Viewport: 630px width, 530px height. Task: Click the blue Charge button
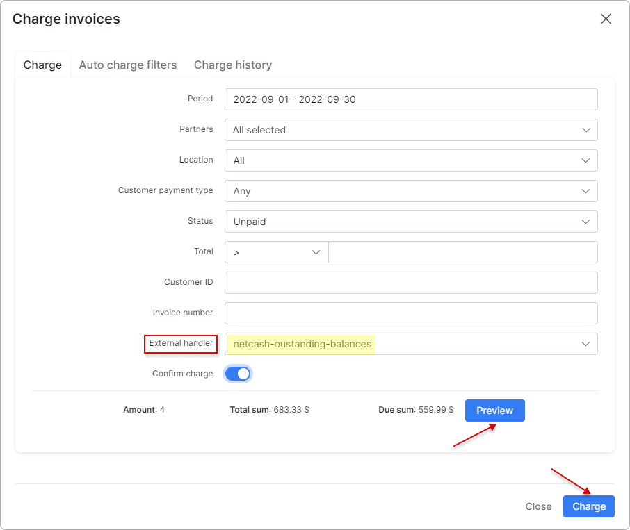(589, 506)
